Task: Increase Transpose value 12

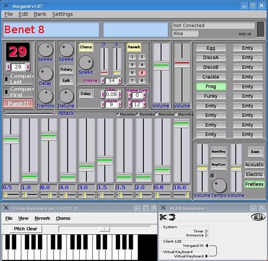Action: [x=144, y=104]
